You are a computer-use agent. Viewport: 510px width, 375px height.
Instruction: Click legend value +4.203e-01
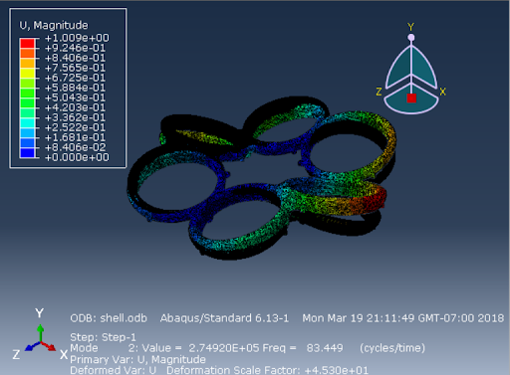pyautogui.click(x=75, y=107)
